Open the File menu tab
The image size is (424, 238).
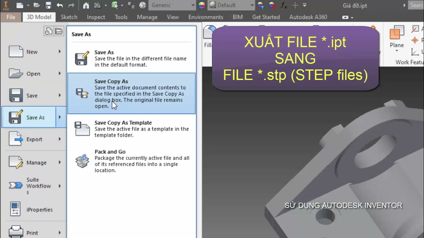(11, 17)
